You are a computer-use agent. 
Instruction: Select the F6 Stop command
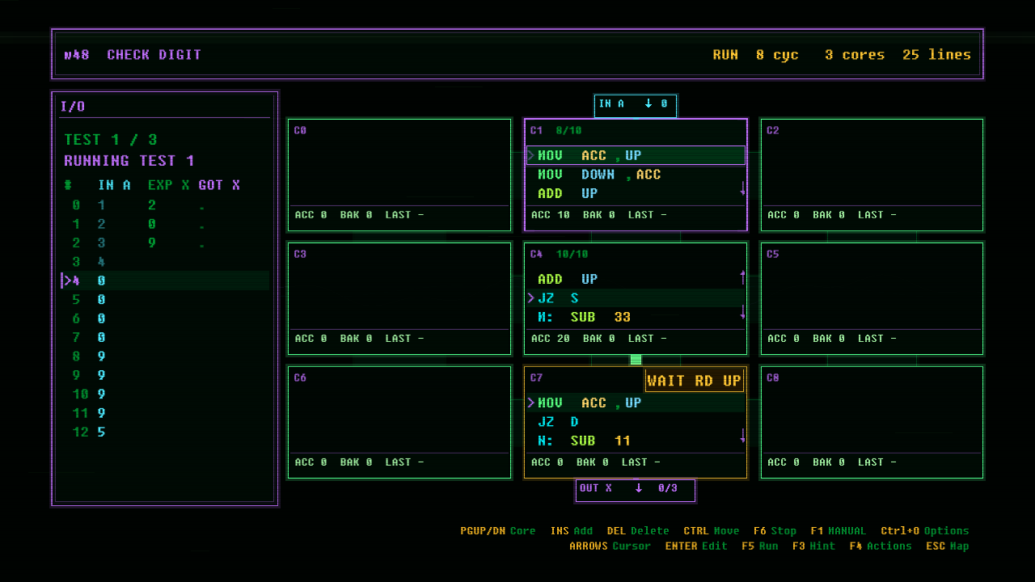[775, 531]
